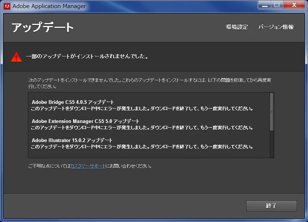
Task: Close the Adobe Application Manager window
Action: [x=294, y=5]
